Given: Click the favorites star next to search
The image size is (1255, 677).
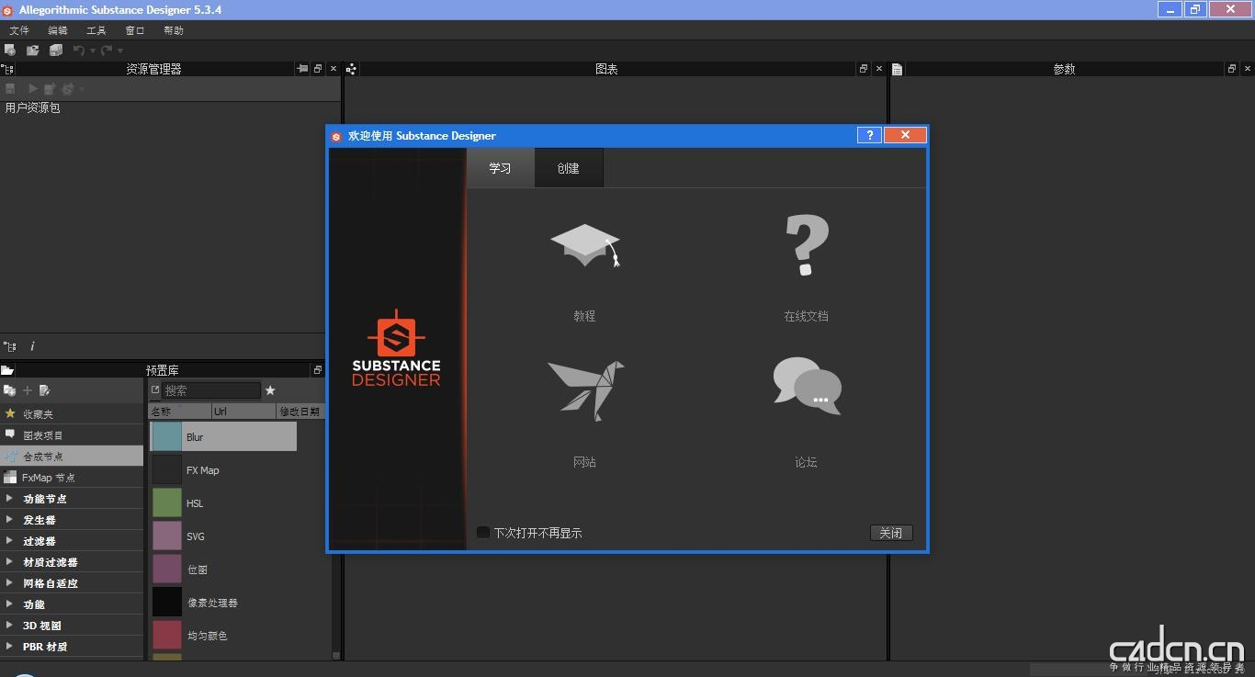Looking at the screenshot, I should tap(270, 390).
